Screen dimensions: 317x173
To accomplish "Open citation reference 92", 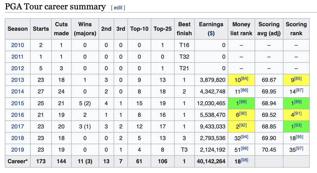I will click(243, 125).
